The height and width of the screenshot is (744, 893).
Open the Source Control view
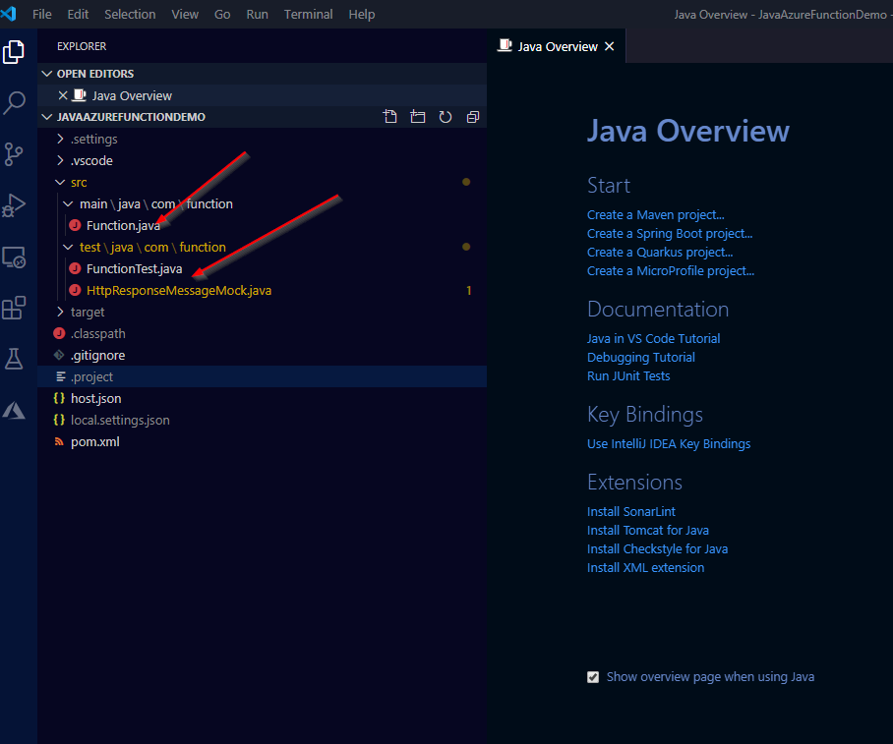pos(14,154)
